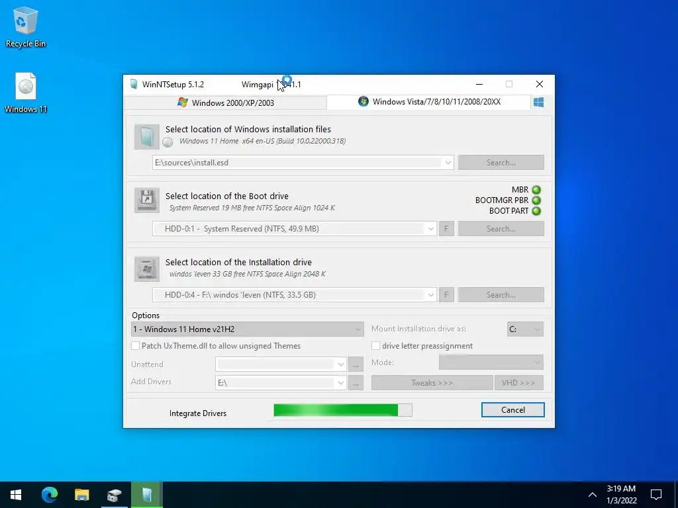
Task: Browse for drivers folder with ... button
Action: pos(356,383)
